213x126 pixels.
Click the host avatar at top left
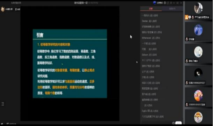pos(3,9)
